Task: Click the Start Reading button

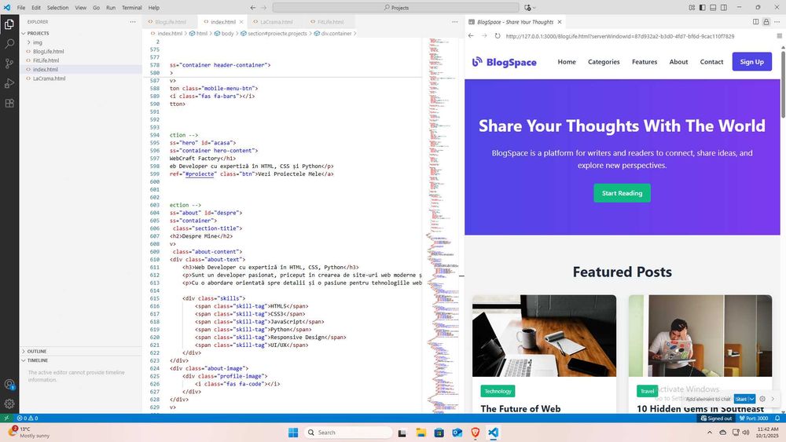Action: pos(622,193)
